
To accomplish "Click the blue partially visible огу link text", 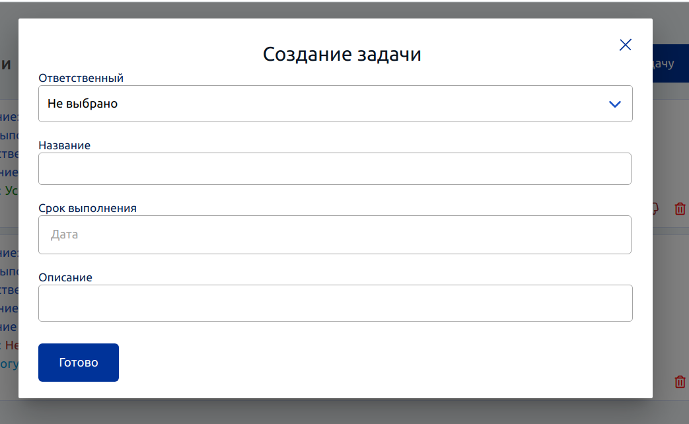I will click(x=9, y=364).
